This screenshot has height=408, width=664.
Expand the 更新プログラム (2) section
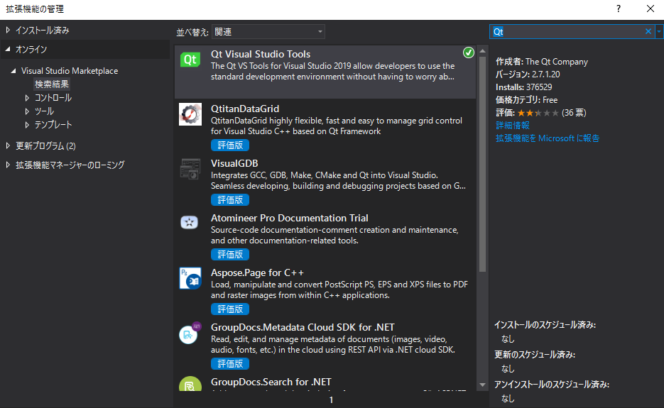tap(8, 145)
